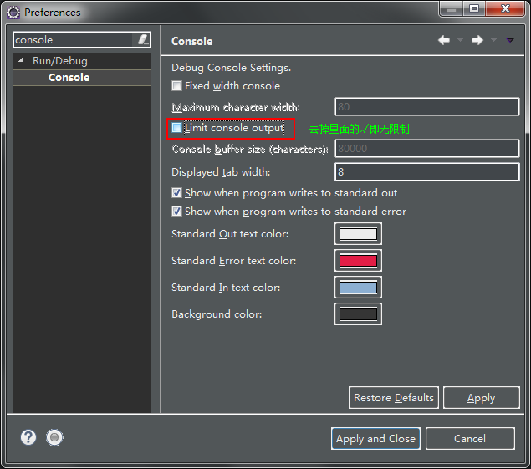Open the Help question mark icon
This screenshot has height=469, width=531.
(28, 437)
